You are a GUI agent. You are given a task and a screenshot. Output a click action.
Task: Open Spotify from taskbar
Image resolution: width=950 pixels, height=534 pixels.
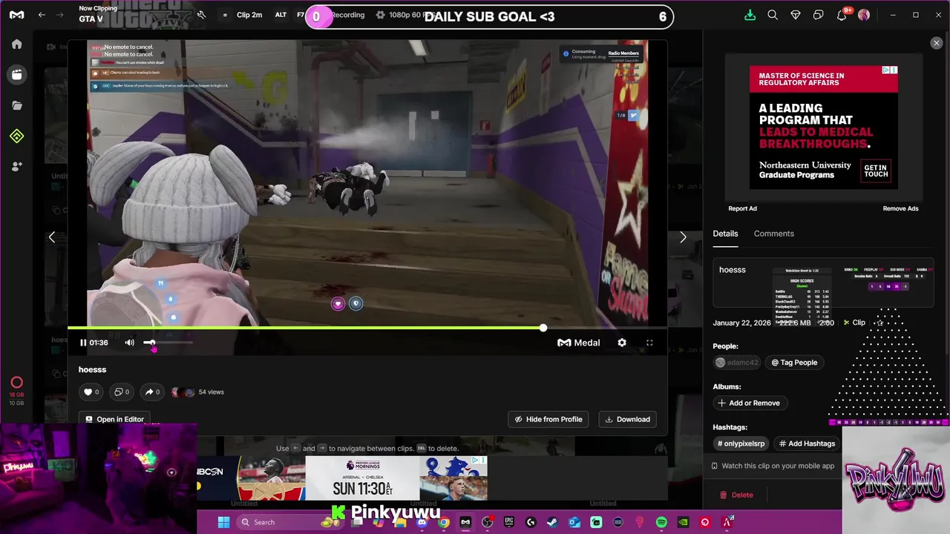[661, 522]
